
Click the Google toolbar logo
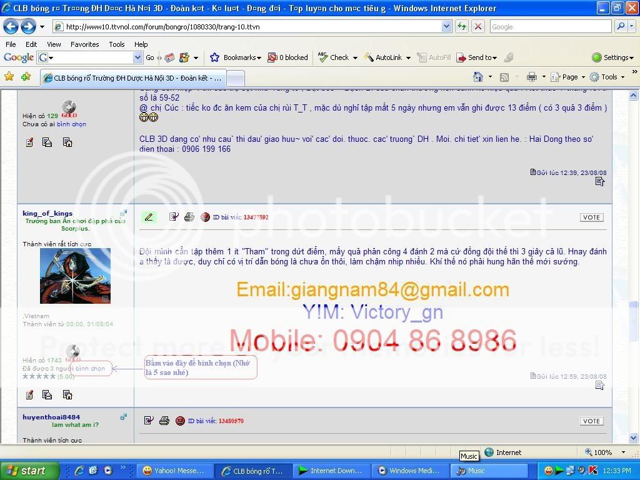coord(18,57)
